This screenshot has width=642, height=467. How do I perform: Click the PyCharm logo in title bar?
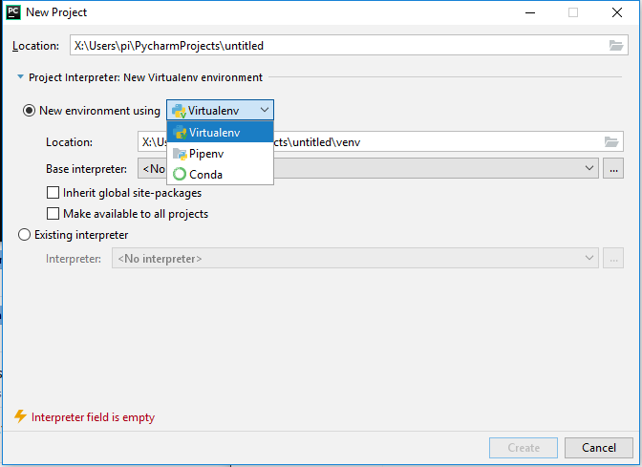point(12,12)
